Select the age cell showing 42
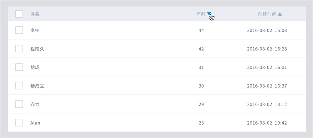Image resolution: width=313 pixels, height=138 pixels. (x=201, y=49)
